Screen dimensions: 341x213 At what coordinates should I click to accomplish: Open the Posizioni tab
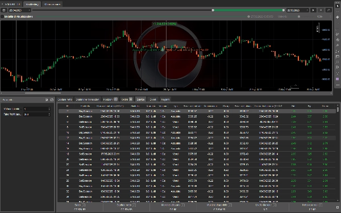pyautogui.click(x=110, y=99)
